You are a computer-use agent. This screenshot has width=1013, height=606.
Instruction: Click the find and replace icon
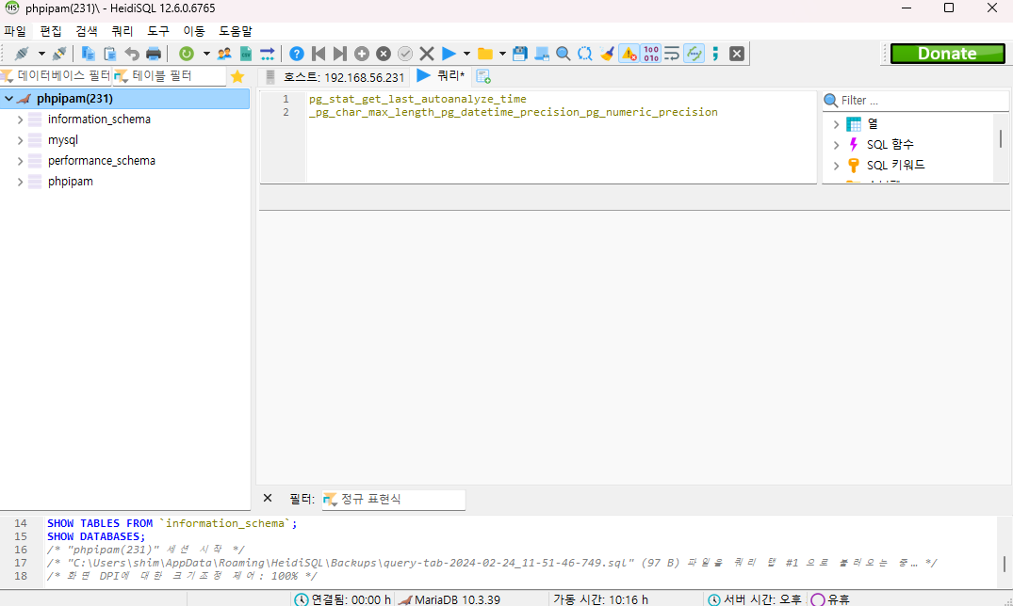[584, 54]
